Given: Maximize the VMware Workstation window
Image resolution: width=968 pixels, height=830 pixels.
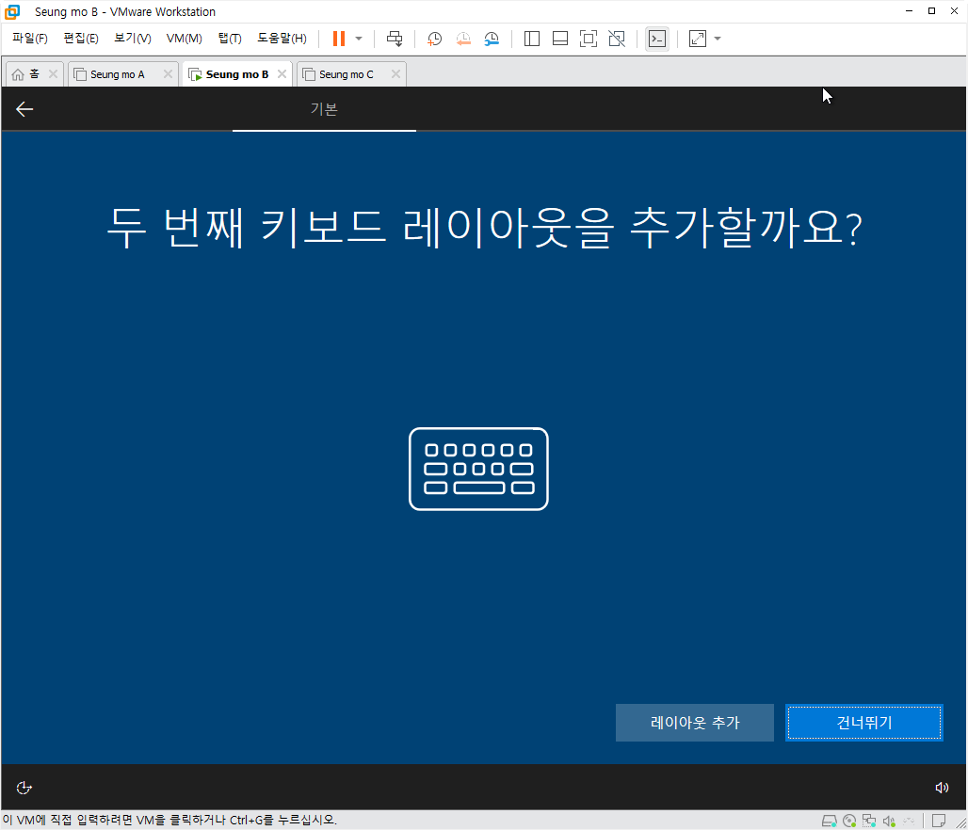Looking at the screenshot, I should coord(931,11).
